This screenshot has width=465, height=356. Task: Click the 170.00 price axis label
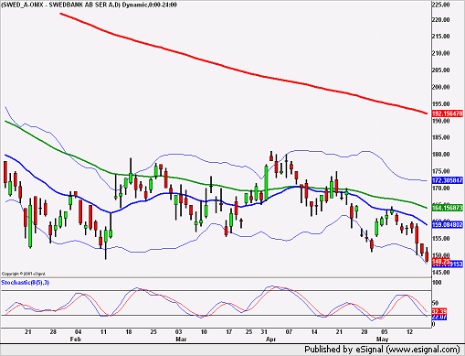[x=441, y=189]
